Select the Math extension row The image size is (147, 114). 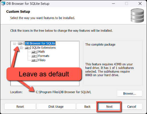coord(41,52)
